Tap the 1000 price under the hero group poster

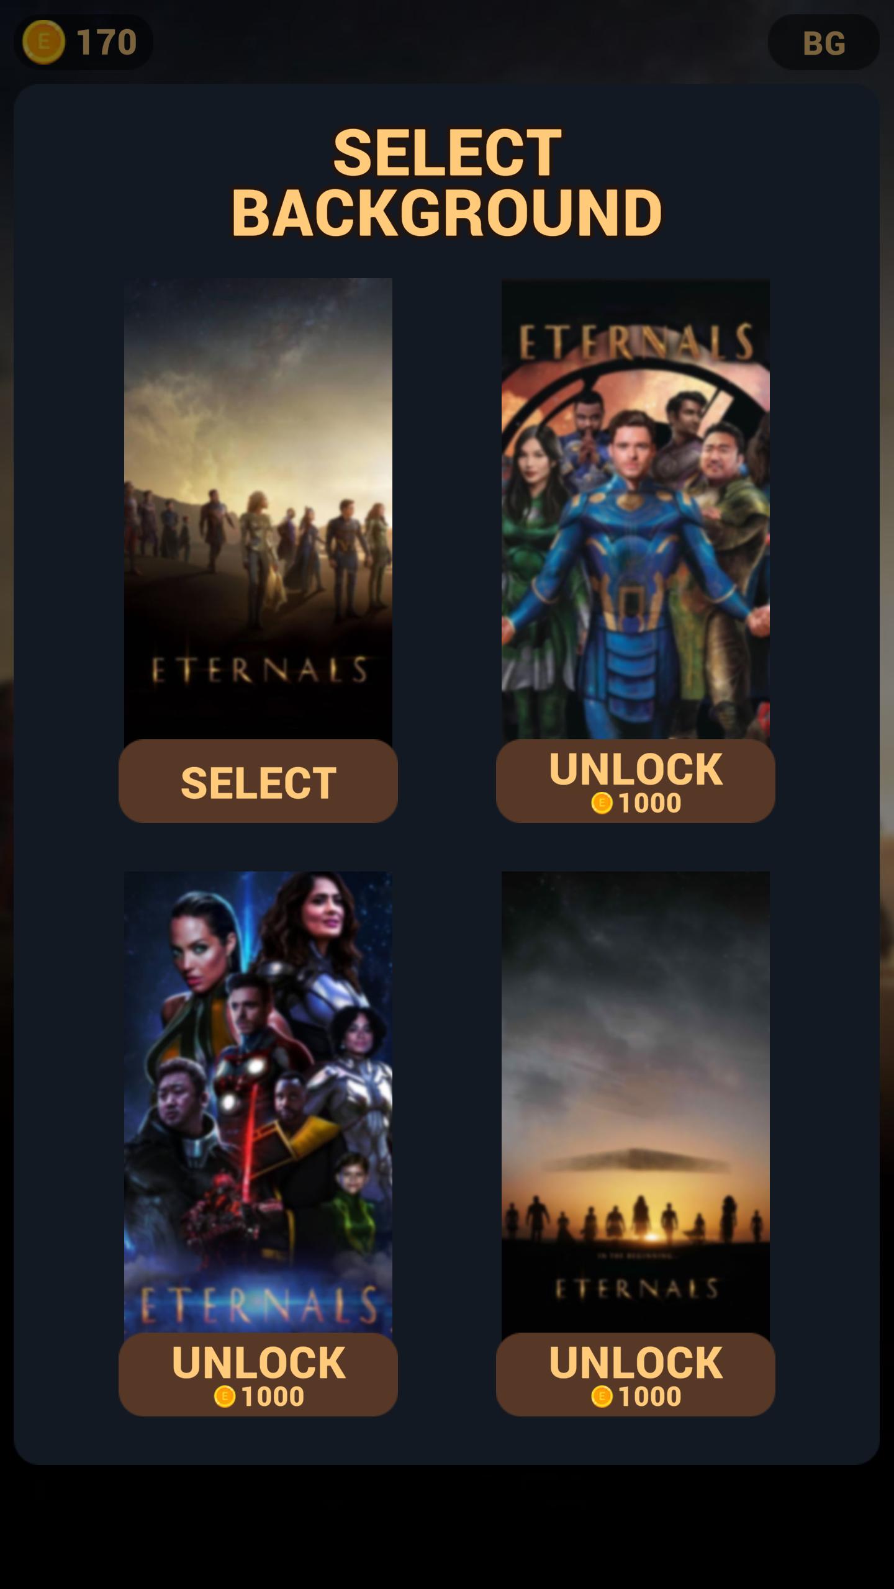pyautogui.click(x=650, y=803)
